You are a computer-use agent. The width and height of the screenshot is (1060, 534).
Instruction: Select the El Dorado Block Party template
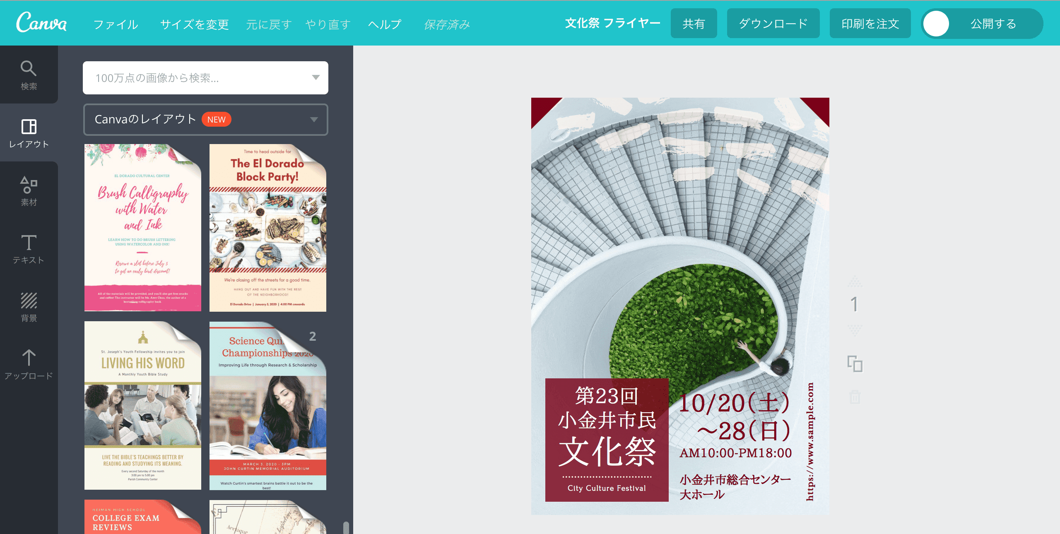[x=267, y=228]
